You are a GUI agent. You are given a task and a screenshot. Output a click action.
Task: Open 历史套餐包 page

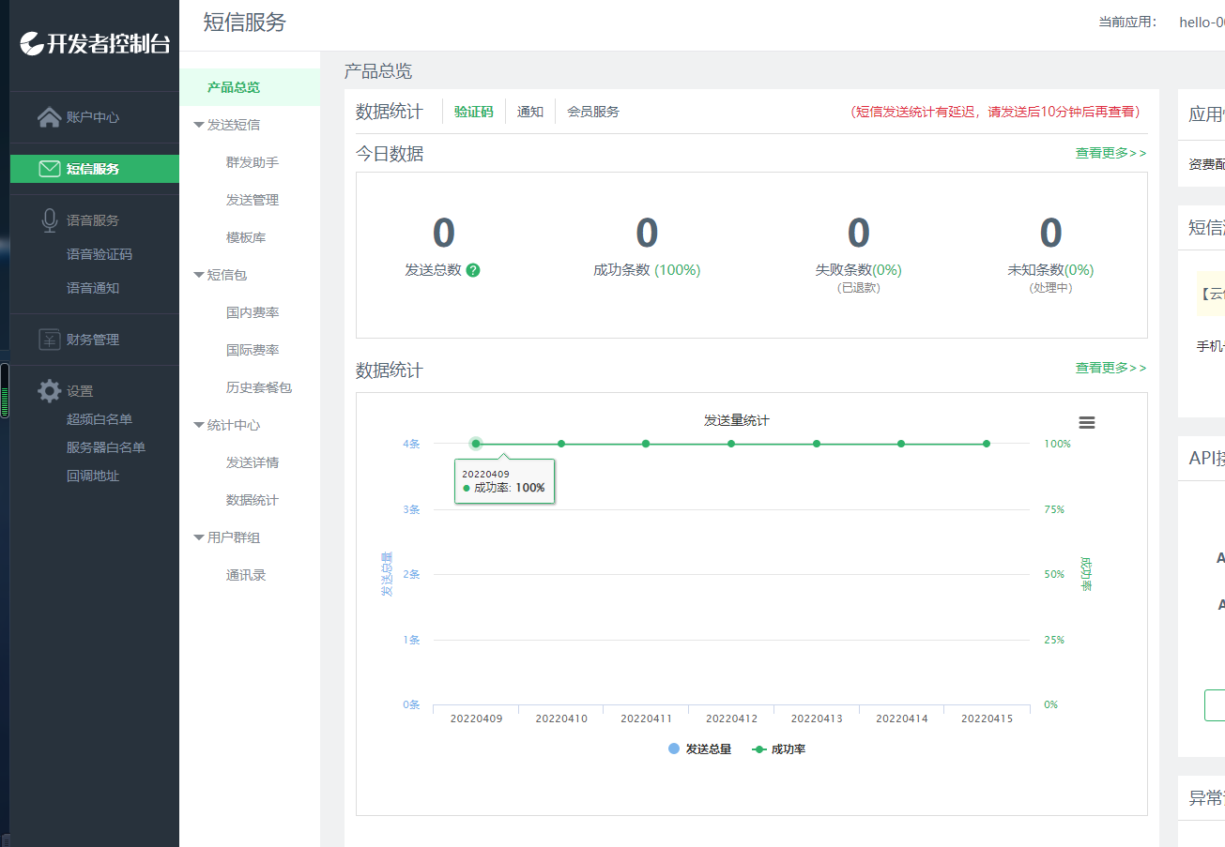tap(259, 387)
